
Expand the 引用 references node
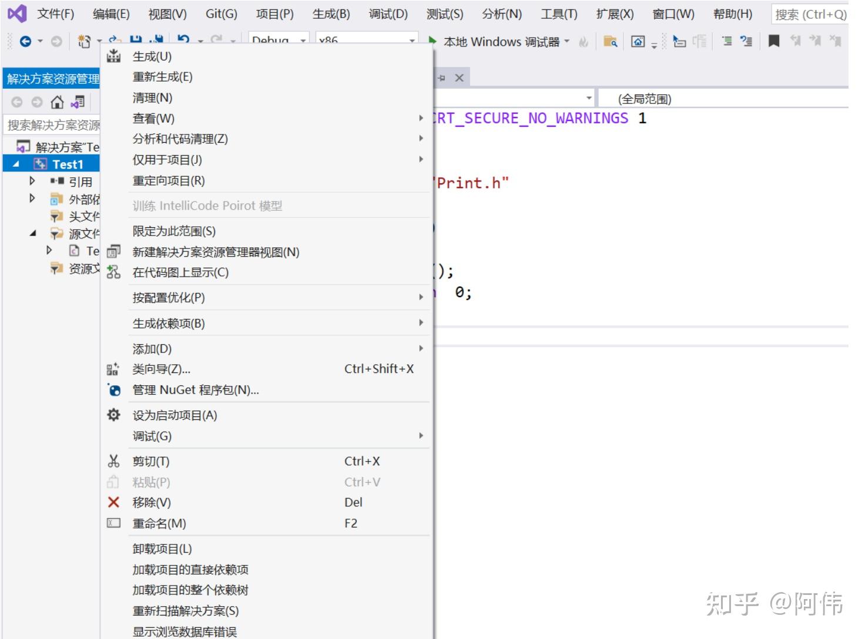click(32, 181)
